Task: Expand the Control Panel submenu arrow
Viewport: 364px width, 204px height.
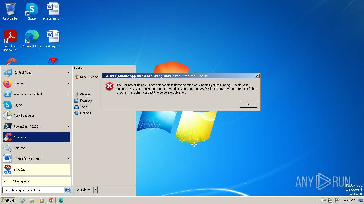Action: tap(68, 73)
